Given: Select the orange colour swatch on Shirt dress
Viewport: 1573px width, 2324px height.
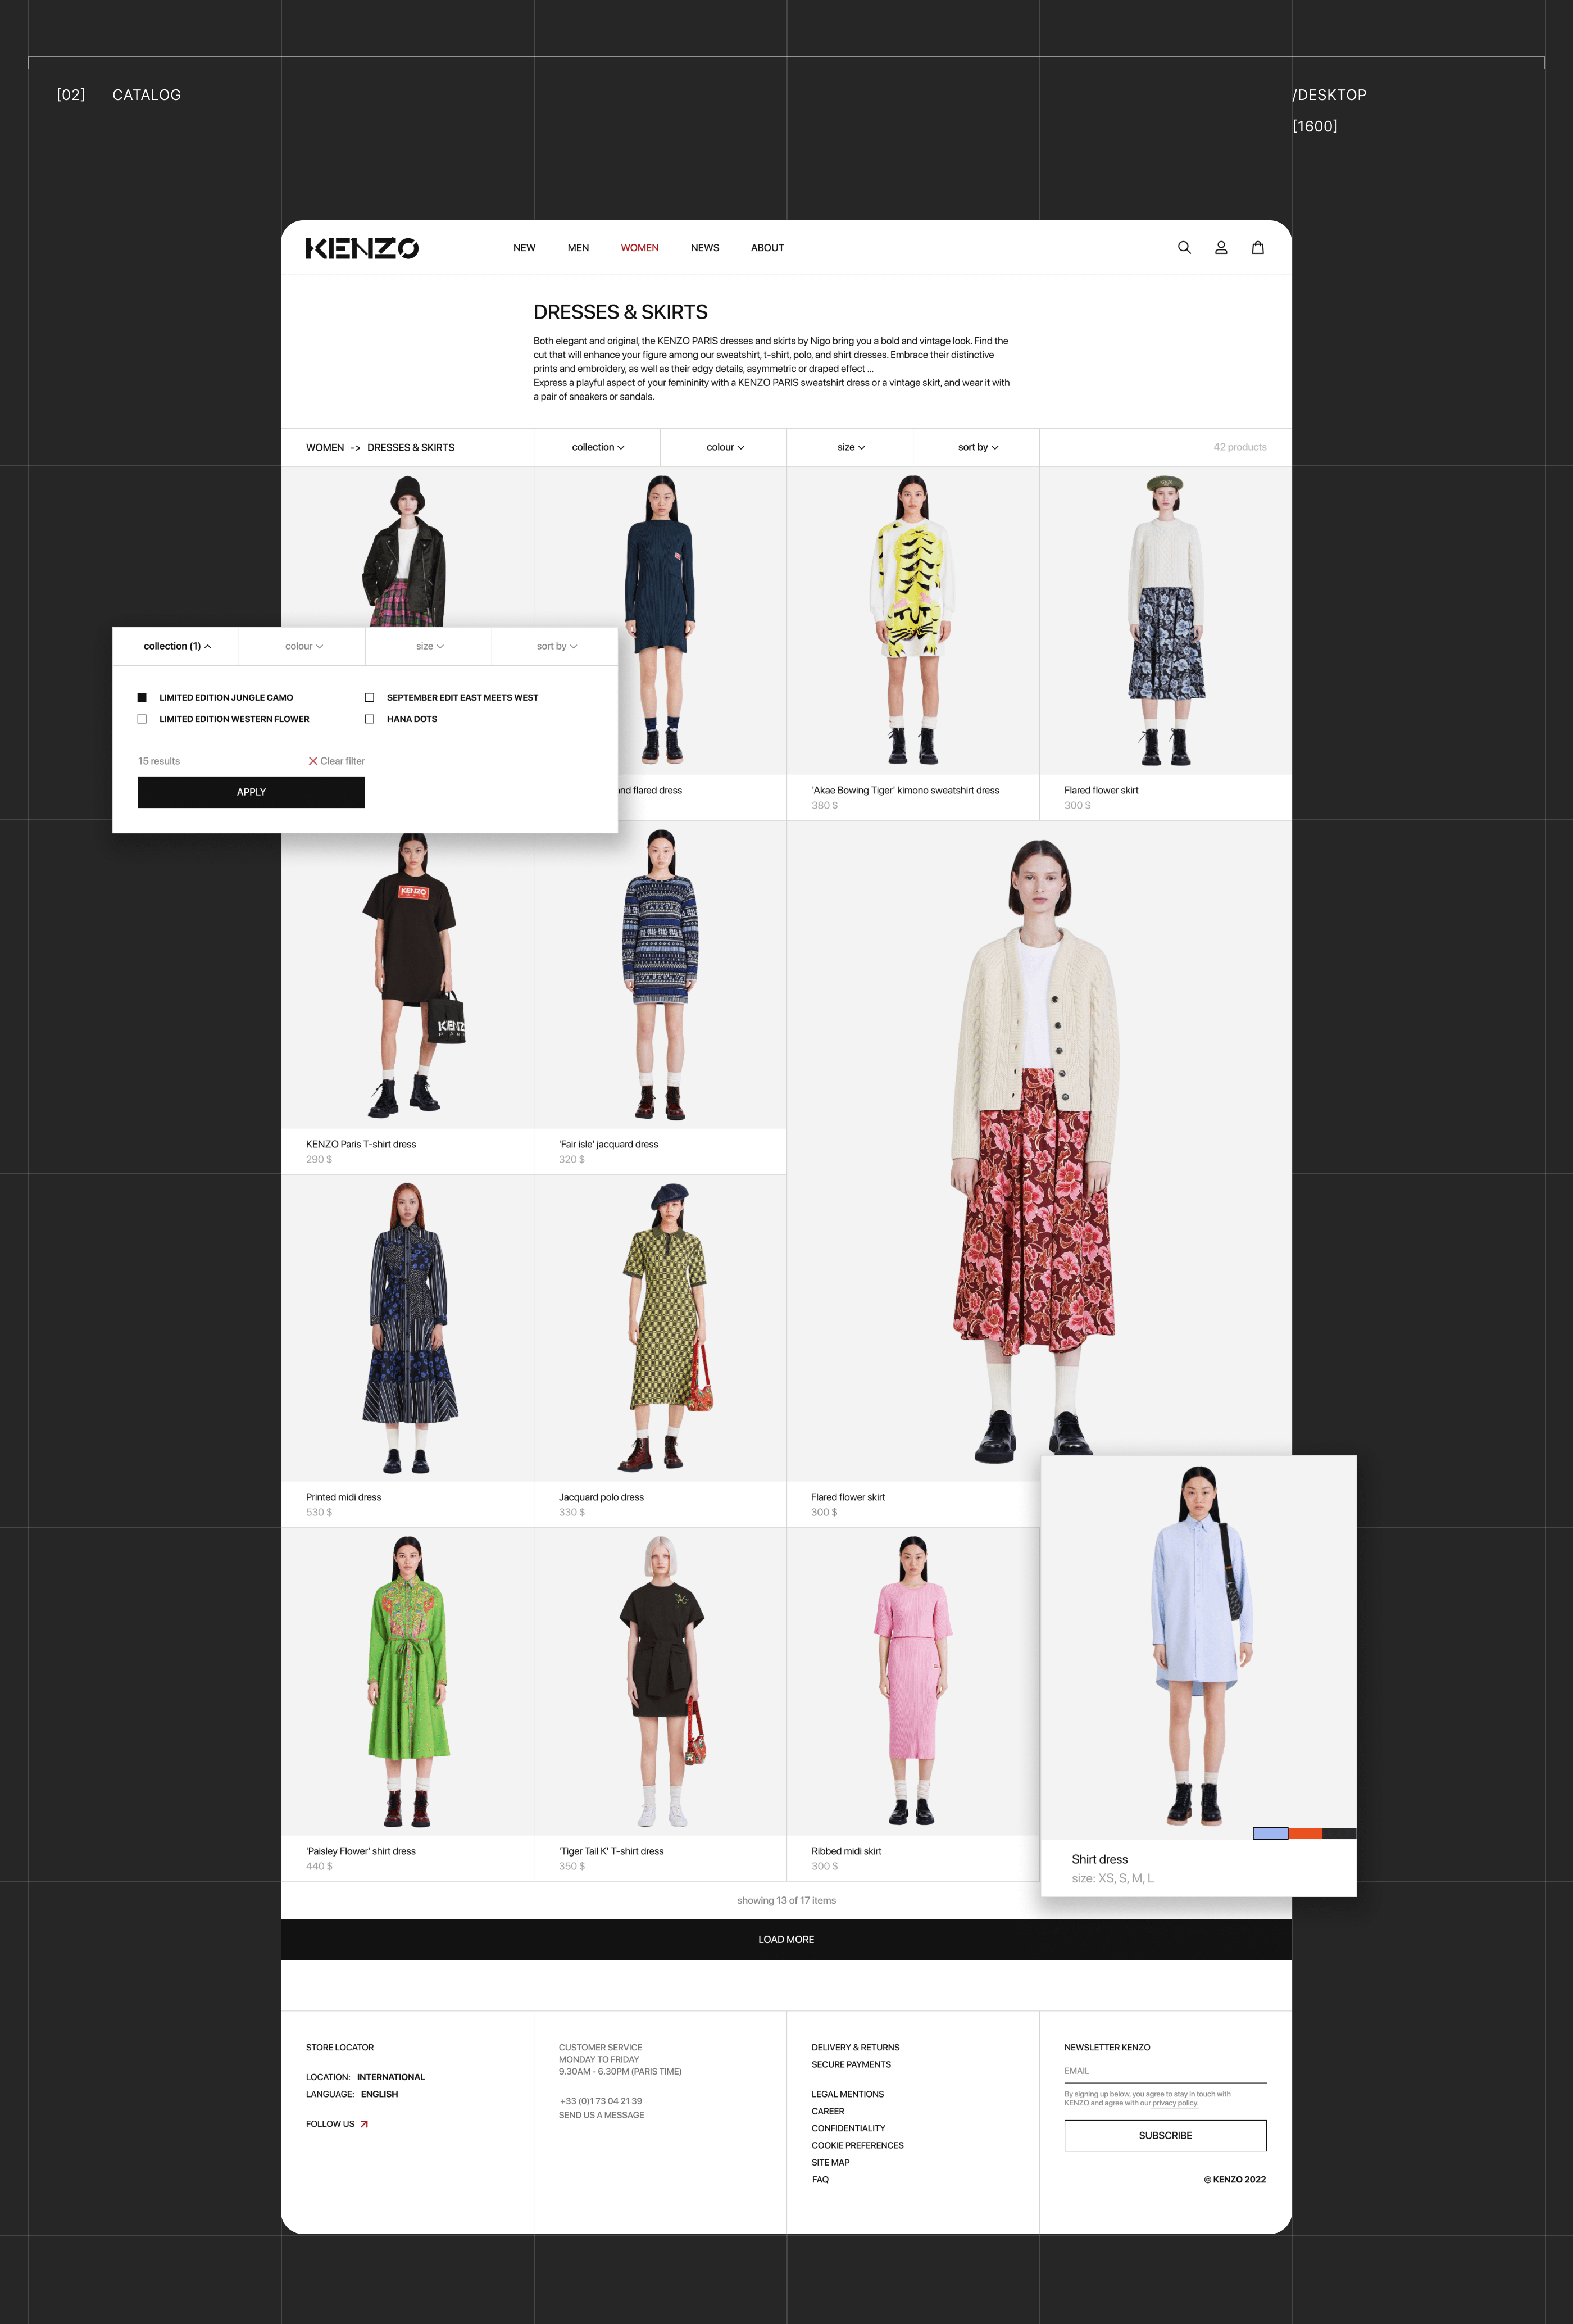Looking at the screenshot, I should click(1305, 1834).
